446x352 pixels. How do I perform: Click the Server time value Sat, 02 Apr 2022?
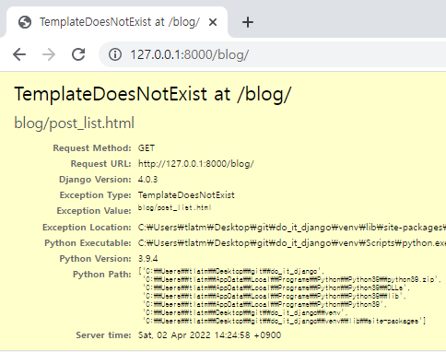click(x=209, y=334)
